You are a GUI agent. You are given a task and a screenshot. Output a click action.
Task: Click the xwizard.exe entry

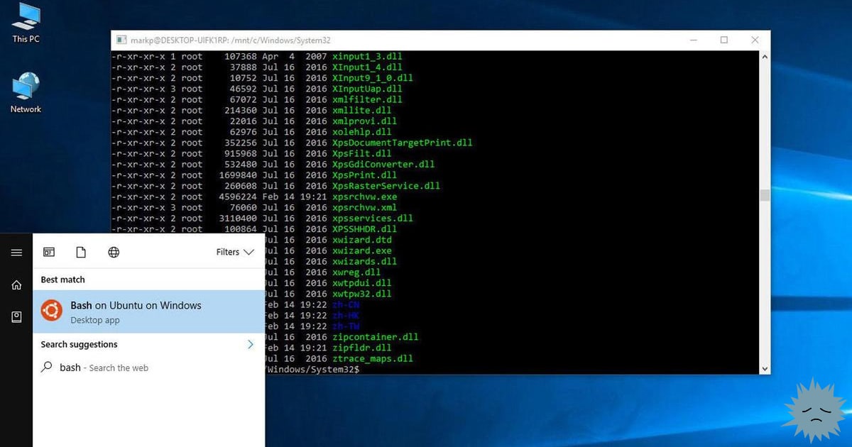[362, 250]
